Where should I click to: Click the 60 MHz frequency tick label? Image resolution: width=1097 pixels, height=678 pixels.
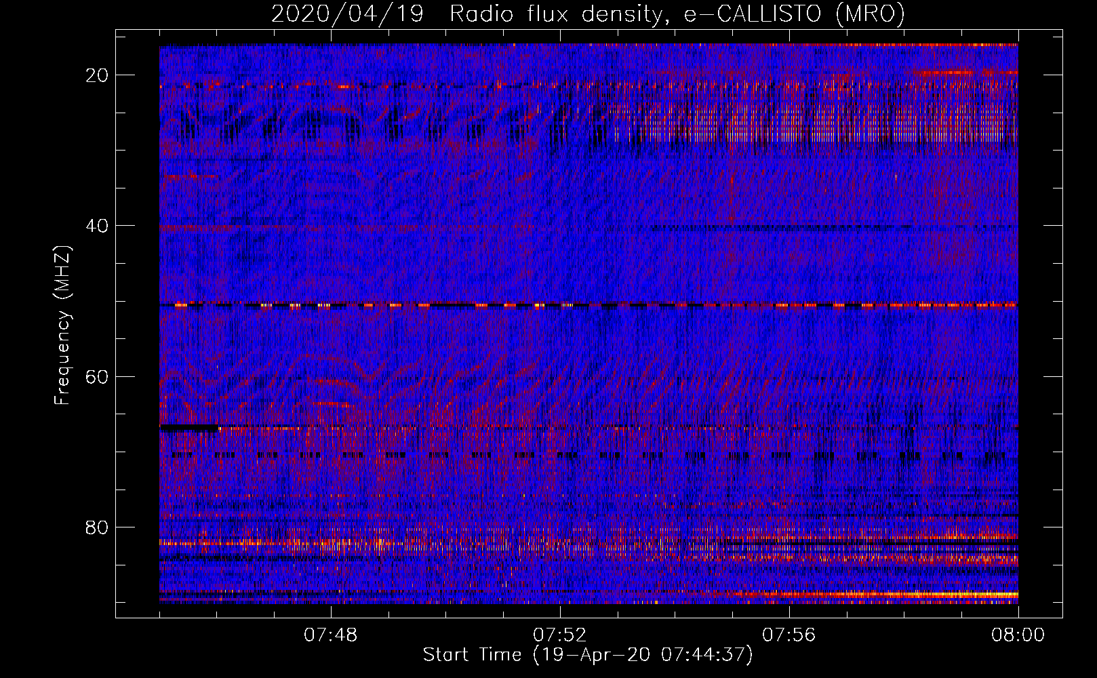(x=98, y=376)
